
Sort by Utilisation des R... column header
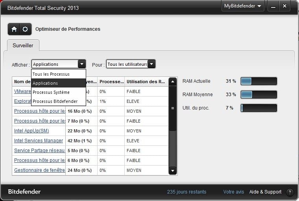tap(146, 82)
